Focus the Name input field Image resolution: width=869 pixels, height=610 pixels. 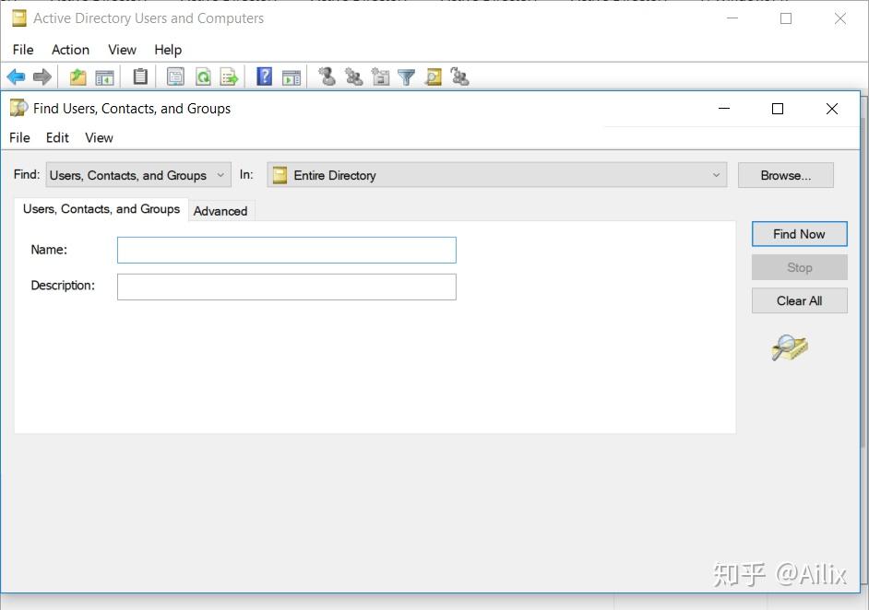pyautogui.click(x=287, y=251)
